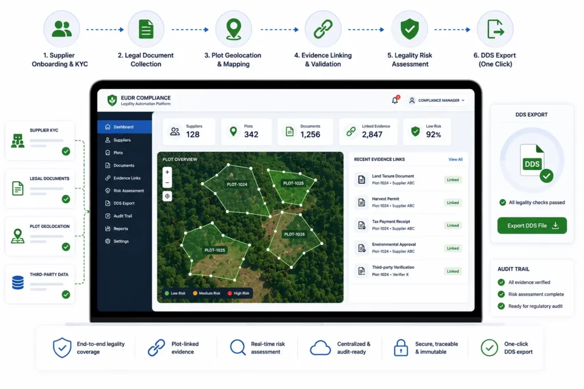
Task: Open the Land Tenure Document entry
Action: click(x=408, y=179)
